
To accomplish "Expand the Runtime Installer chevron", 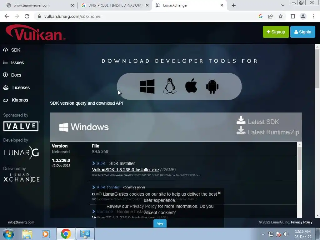I will pos(93,212).
